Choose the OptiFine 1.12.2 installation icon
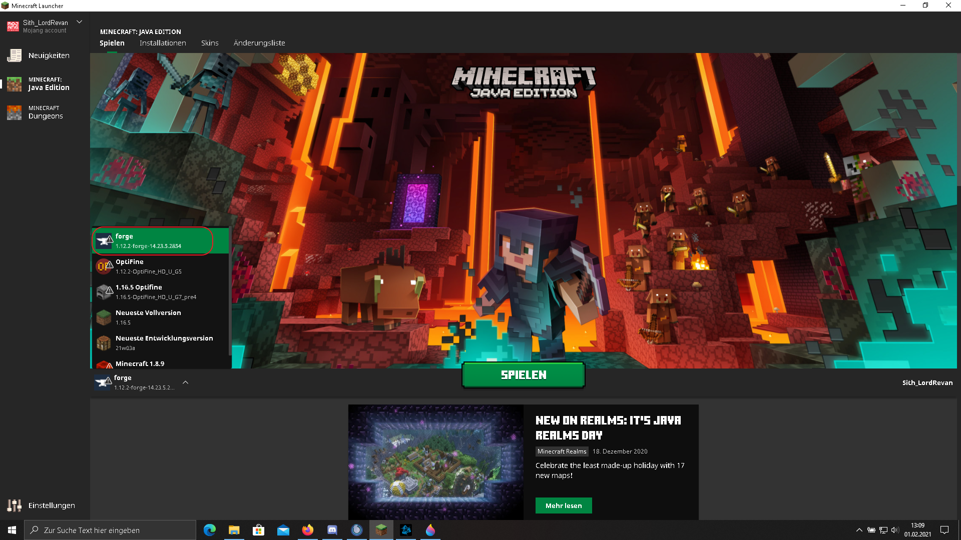 tap(104, 266)
